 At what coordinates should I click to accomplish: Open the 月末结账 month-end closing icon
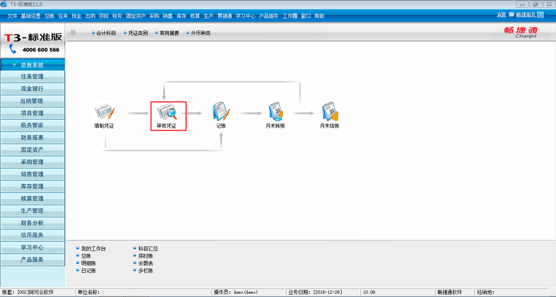point(329,112)
